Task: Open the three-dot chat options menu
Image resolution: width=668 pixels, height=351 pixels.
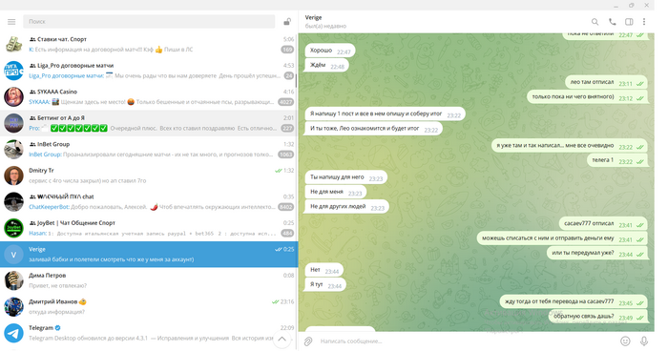Action: (x=644, y=22)
